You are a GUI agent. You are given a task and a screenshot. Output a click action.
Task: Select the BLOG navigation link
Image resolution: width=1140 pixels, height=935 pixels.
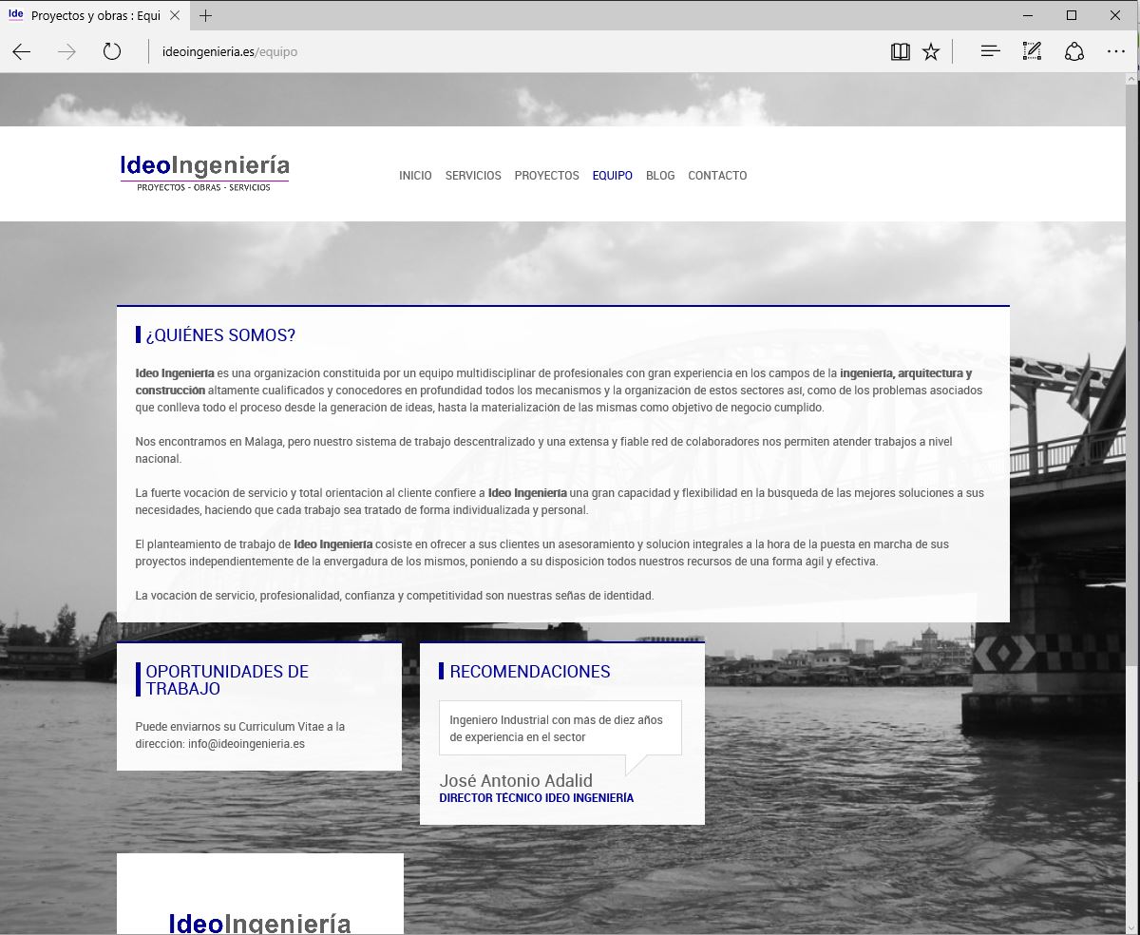(660, 176)
